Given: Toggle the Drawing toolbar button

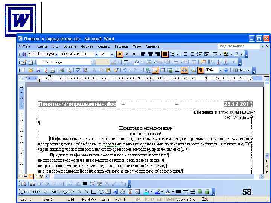Looking at the screenshot, I should tap(184, 70).
